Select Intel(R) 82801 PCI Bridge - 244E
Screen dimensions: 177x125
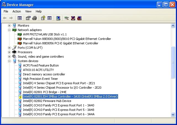click(x=45, y=92)
